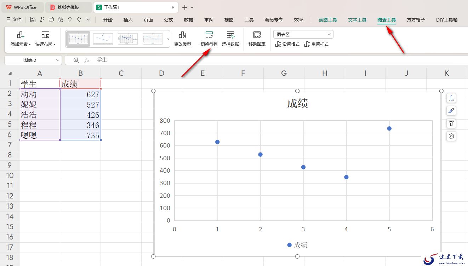Select the third chart style thumbnail

click(128, 39)
